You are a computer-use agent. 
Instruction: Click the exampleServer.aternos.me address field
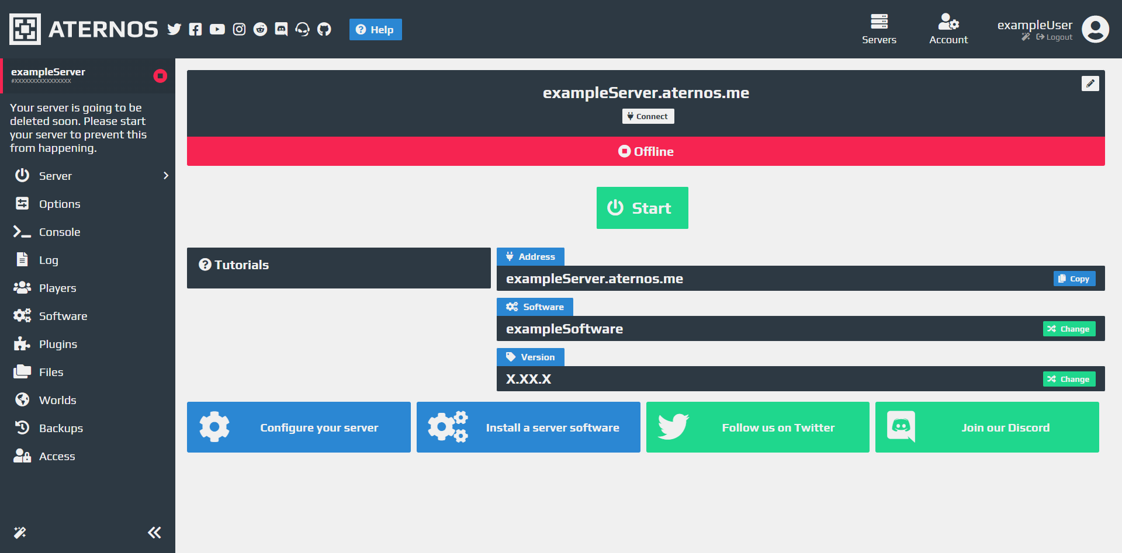(801, 279)
